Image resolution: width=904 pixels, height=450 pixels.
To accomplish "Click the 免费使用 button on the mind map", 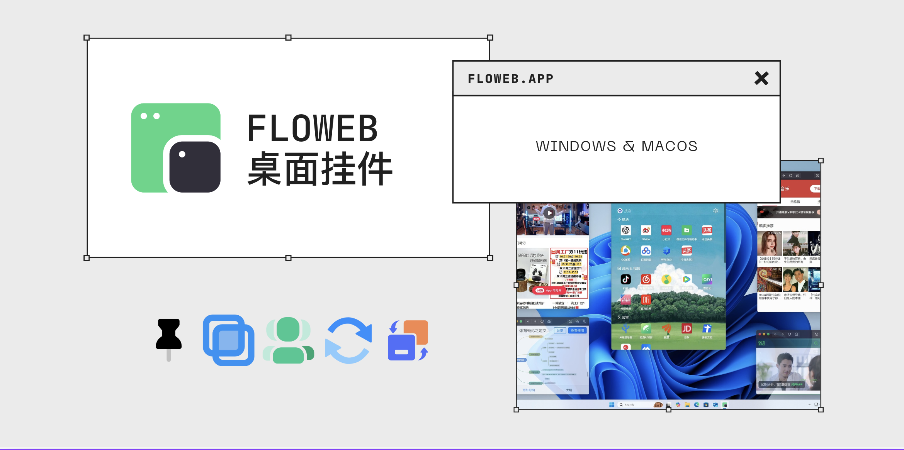I will (577, 330).
